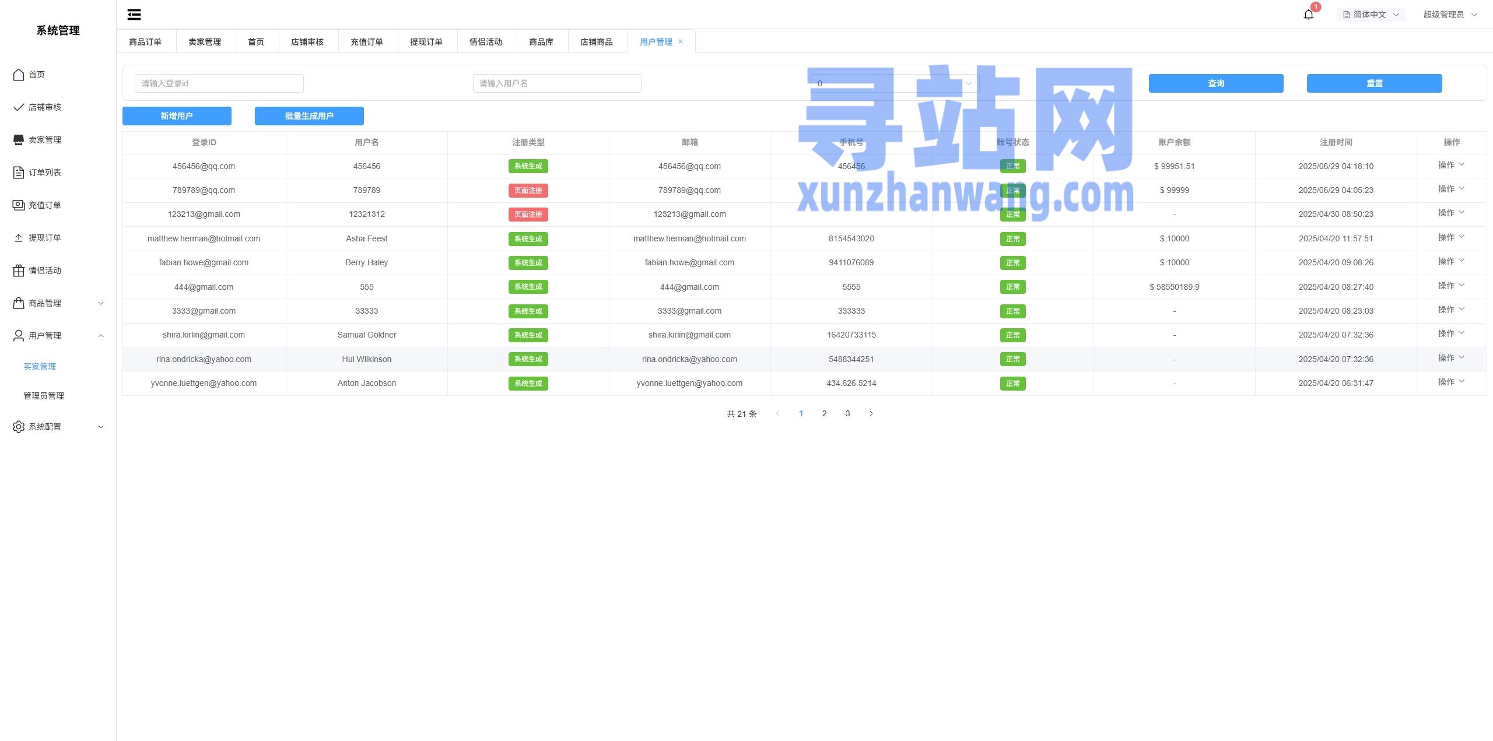
Task: Click the gear icon beside 系统配置
Action: coord(19,427)
